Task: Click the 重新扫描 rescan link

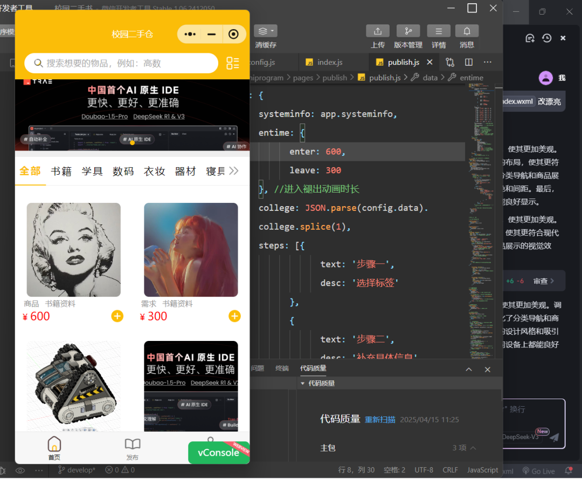Action: pos(380,420)
